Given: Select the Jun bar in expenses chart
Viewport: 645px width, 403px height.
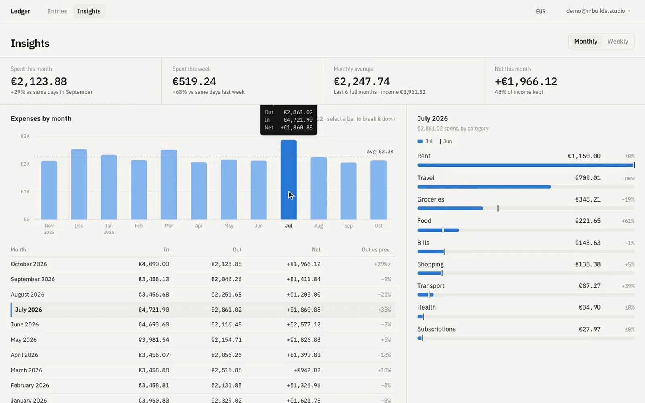Looking at the screenshot, I should click(259, 190).
